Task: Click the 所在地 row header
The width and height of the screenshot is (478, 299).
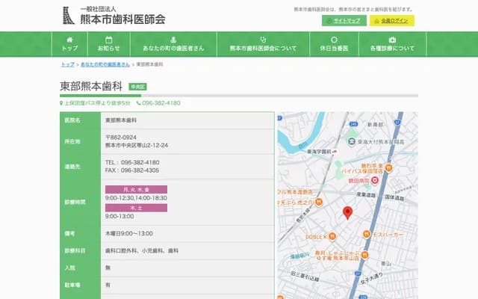Action: click(x=81, y=141)
